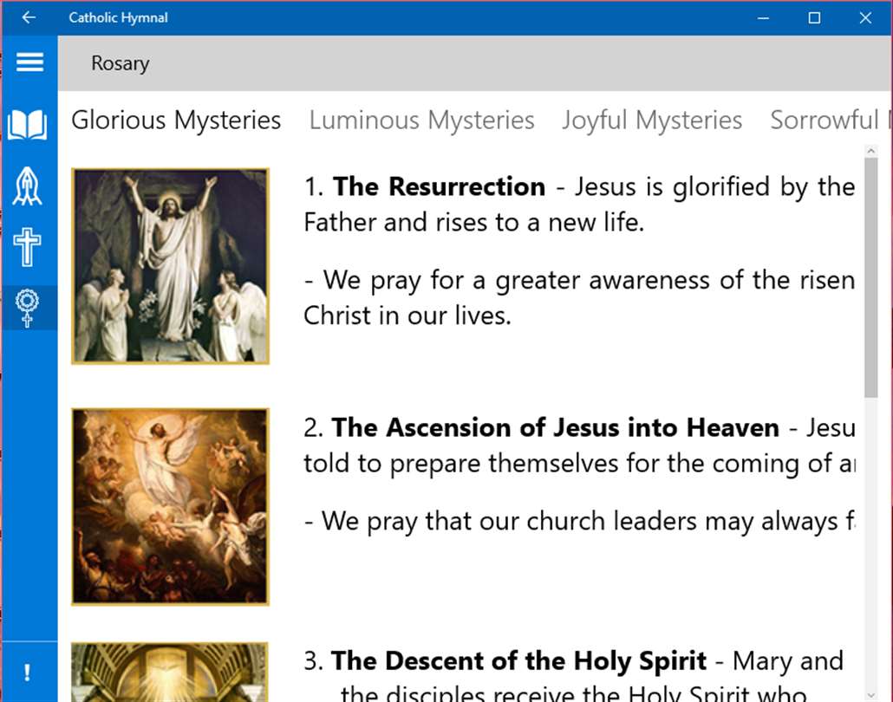Click 'The Descent of the Holy Spirit' heading

[518, 661]
